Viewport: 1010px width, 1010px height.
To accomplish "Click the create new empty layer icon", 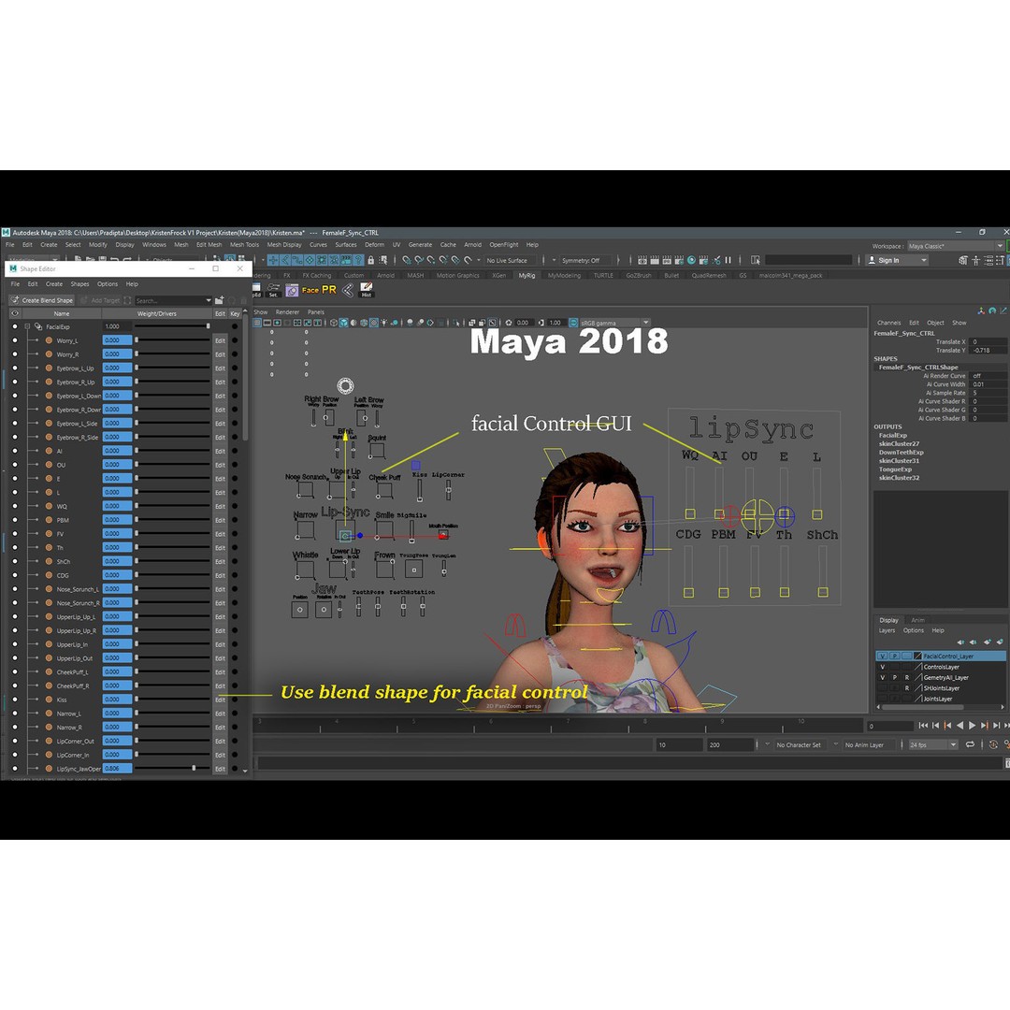I will [988, 642].
